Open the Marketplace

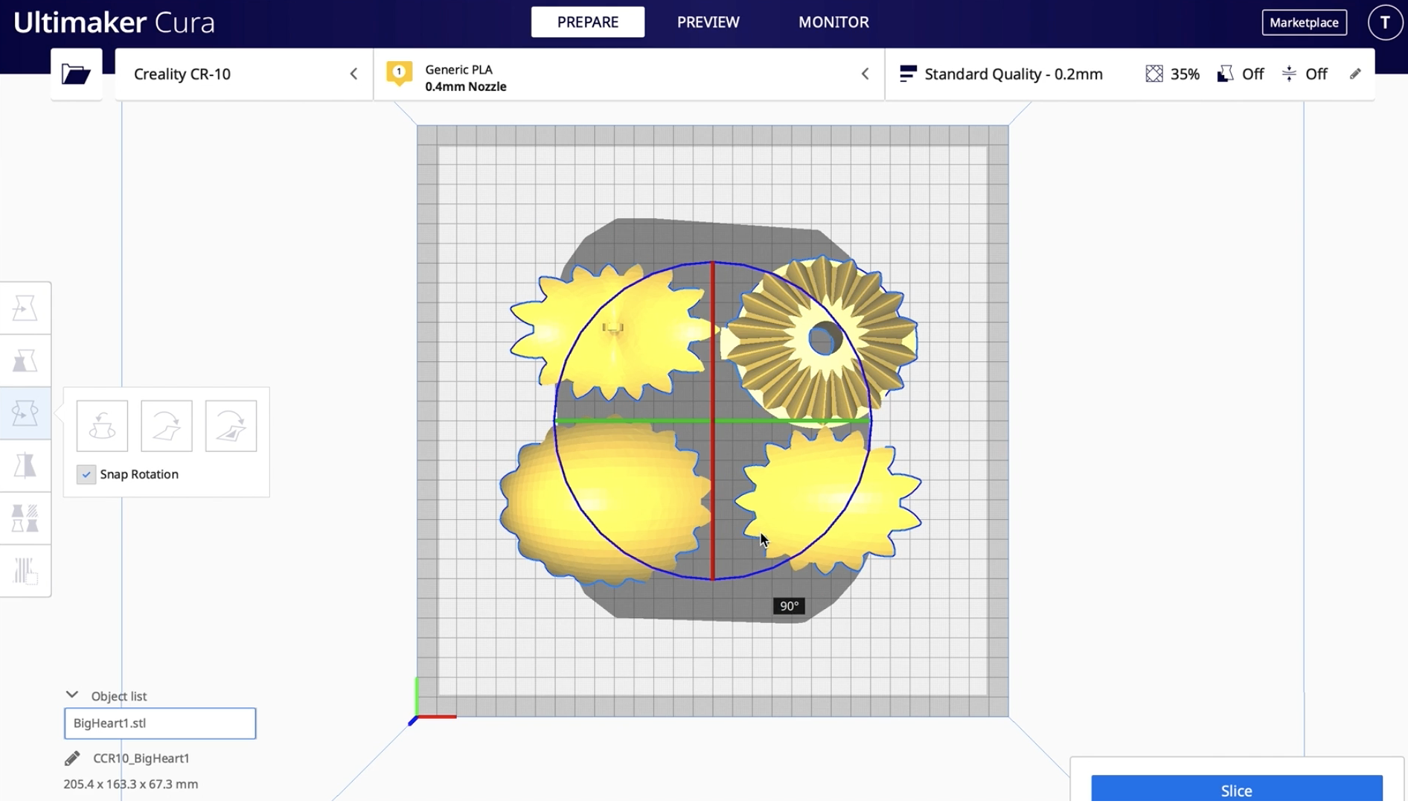click(x=1305, y=22)
